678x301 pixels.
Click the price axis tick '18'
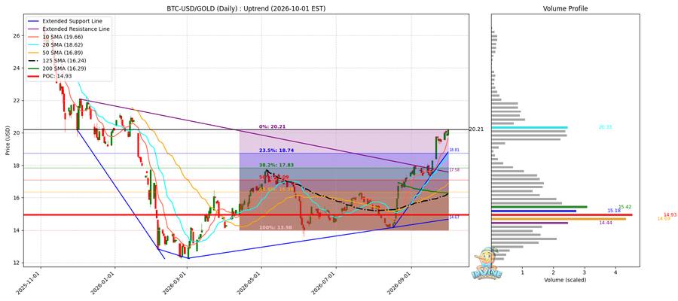[16, 166]
